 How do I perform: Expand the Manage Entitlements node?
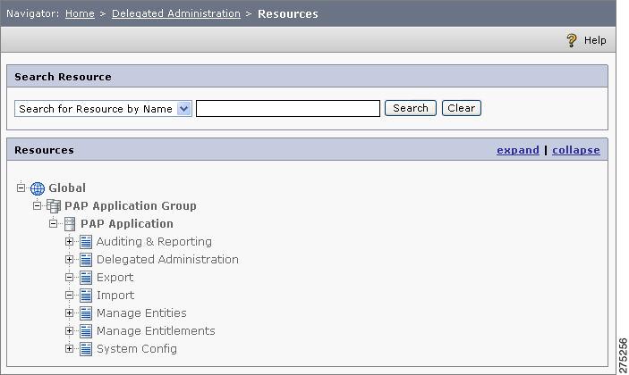[70, 330]
